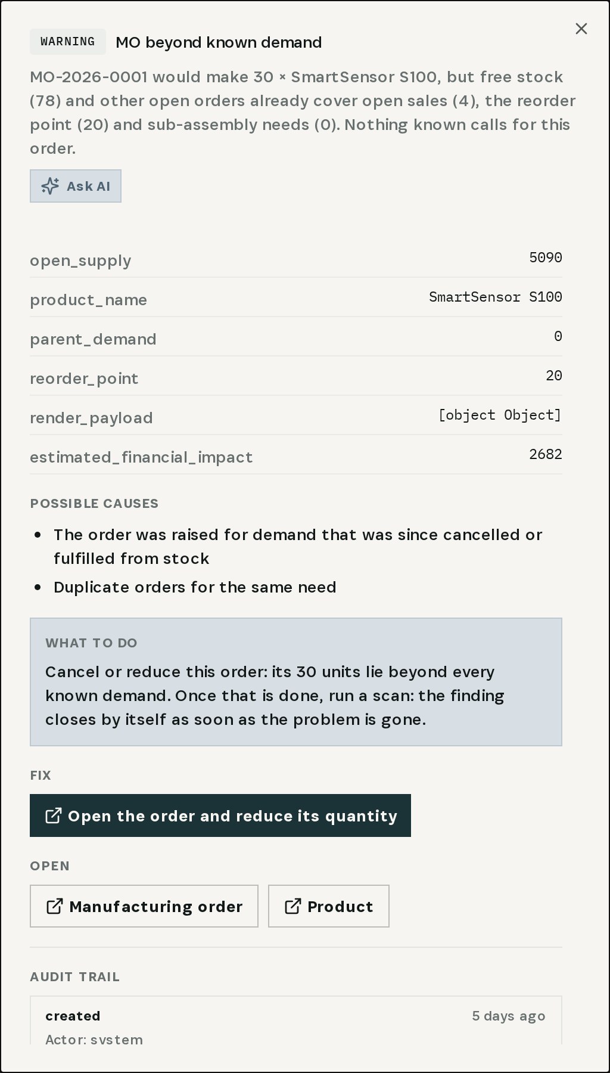Click the Manufacturing order external-link icon

click(54, 906)
